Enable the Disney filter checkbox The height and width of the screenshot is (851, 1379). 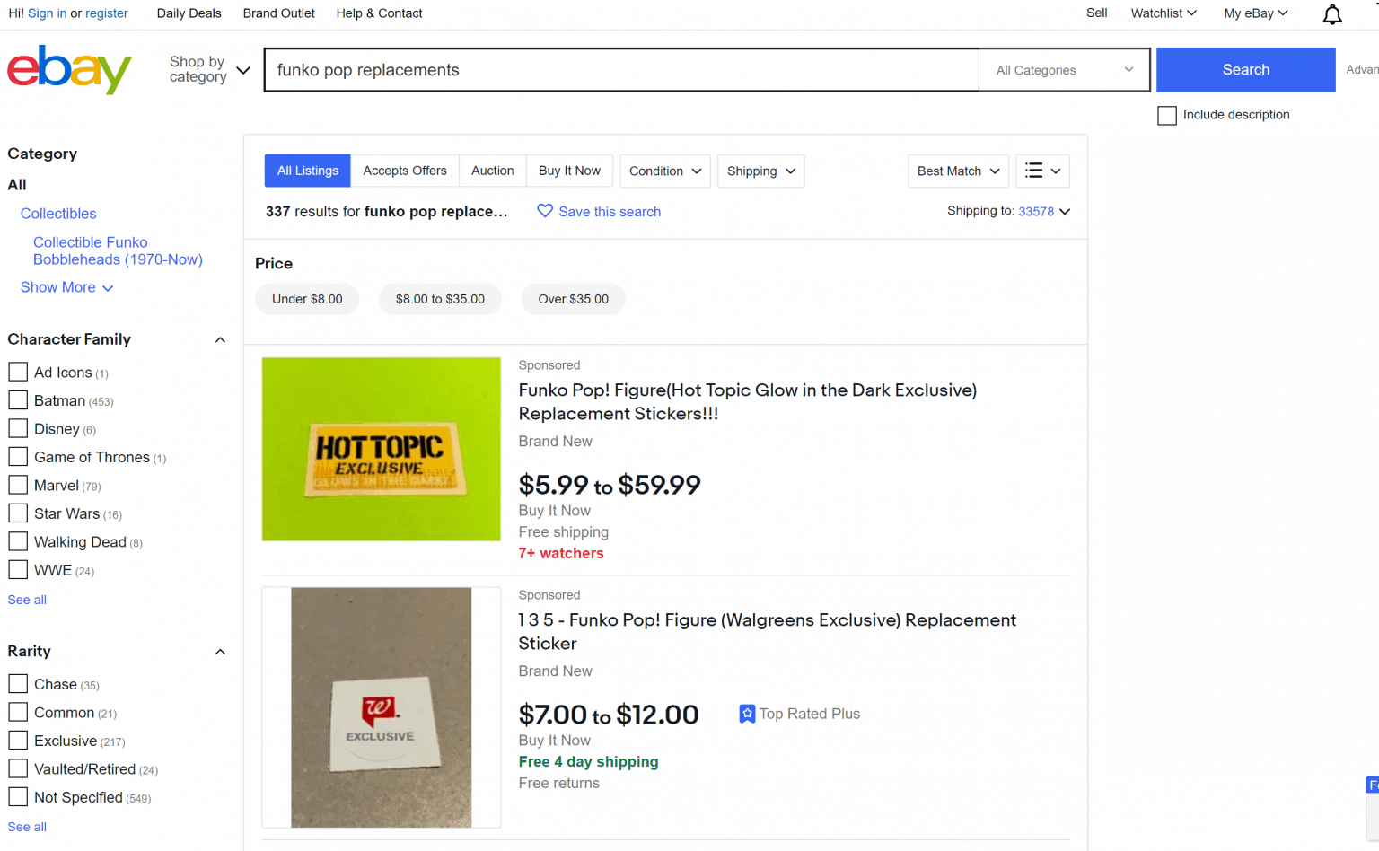click(x=18, y=428)
